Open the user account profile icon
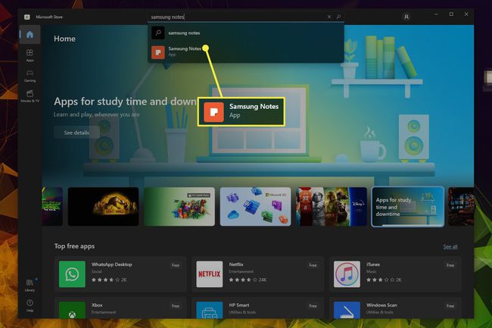This screenshot has height=328, width=492. [406, 17]
